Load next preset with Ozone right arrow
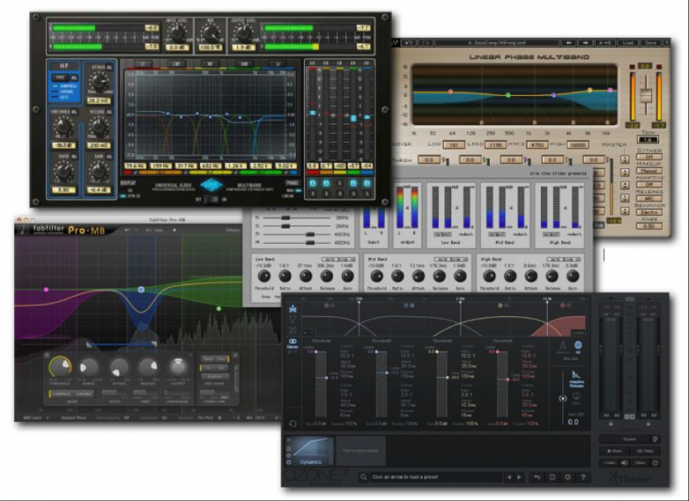689x501 pixels. pos(519,477)
